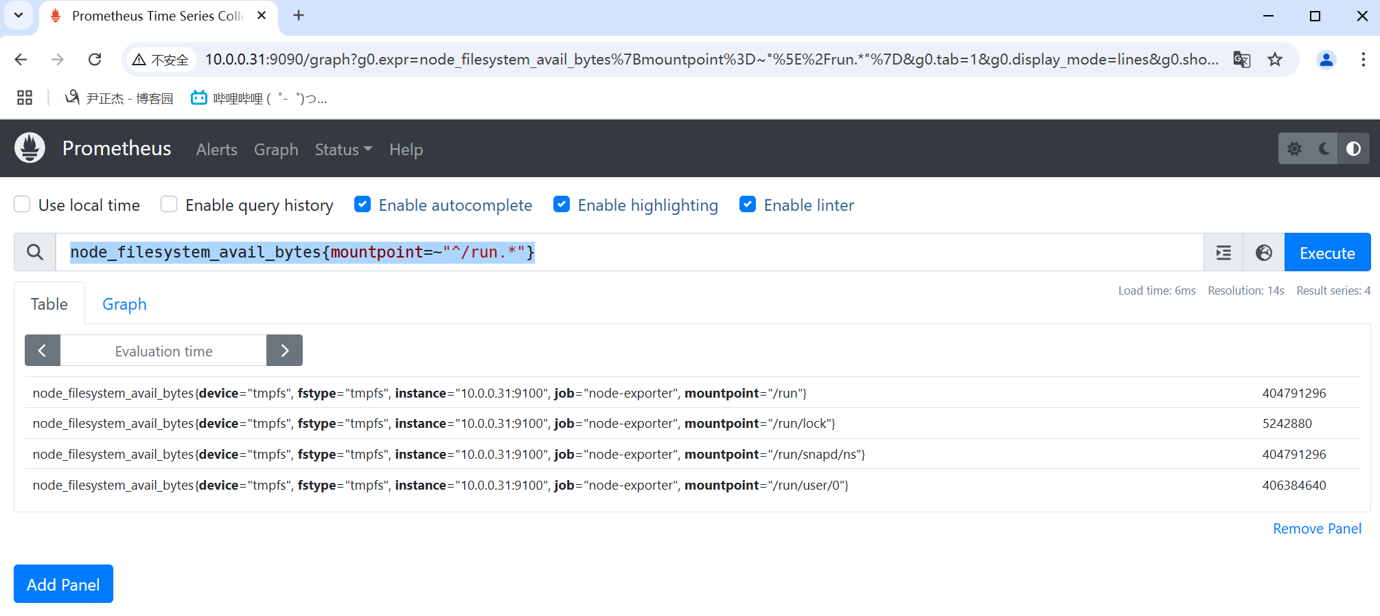Reload the Prometheus page
The image size is (1380, 616).
point(95,60)
